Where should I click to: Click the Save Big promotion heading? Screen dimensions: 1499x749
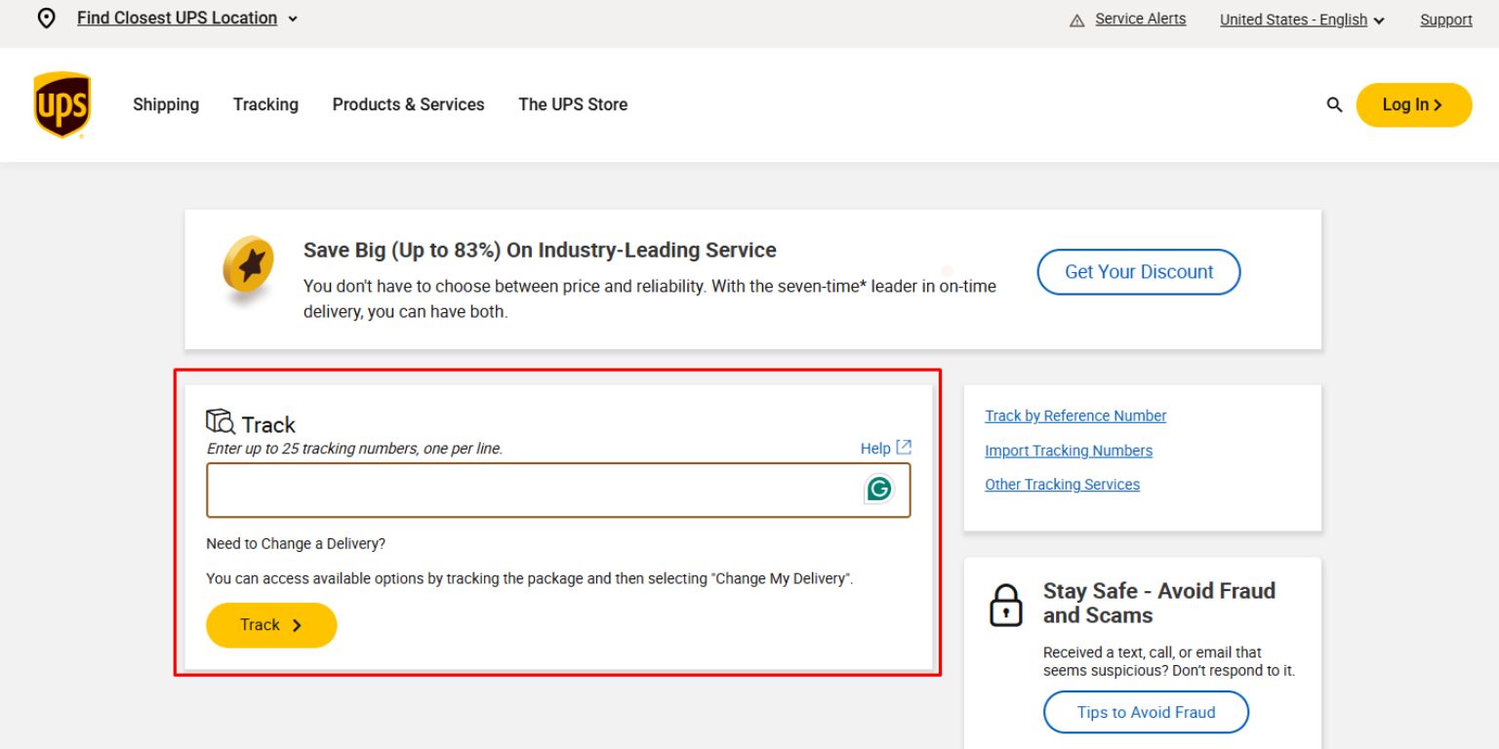click(540, 250)
